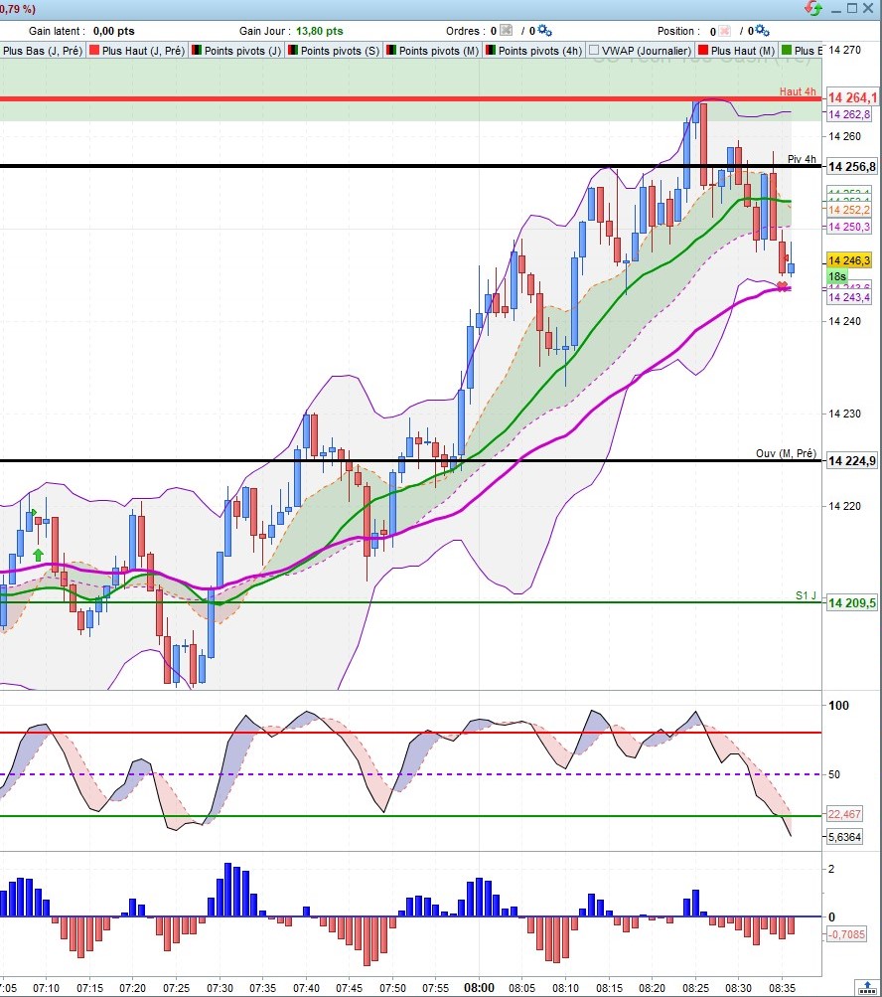Click the purple 14 250,3 value label
Viewport: 882px width, 997px height.
849,227
